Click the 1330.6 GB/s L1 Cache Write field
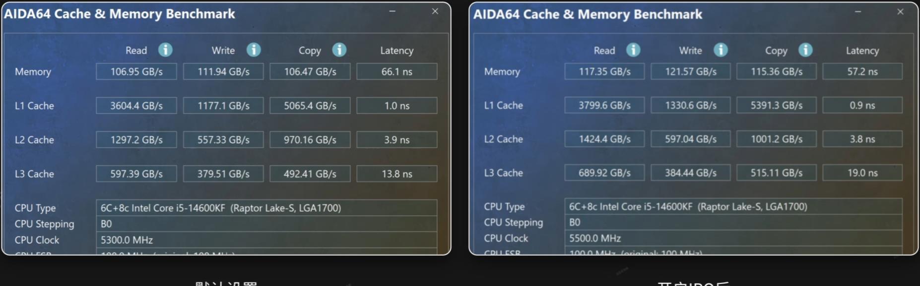This screenshot has width=920, height=286. [x=691, y=105]
